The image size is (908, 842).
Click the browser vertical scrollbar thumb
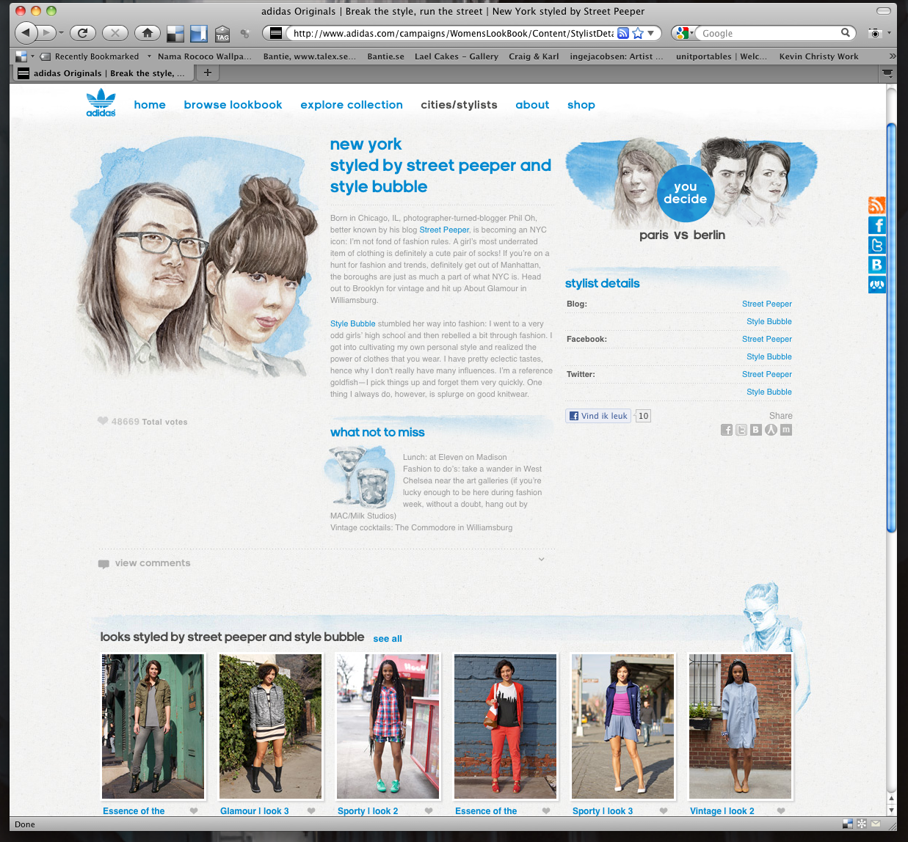[x=891, y=327]
